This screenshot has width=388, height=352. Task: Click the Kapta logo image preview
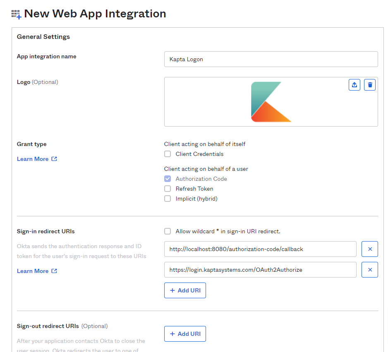point(271,102)
